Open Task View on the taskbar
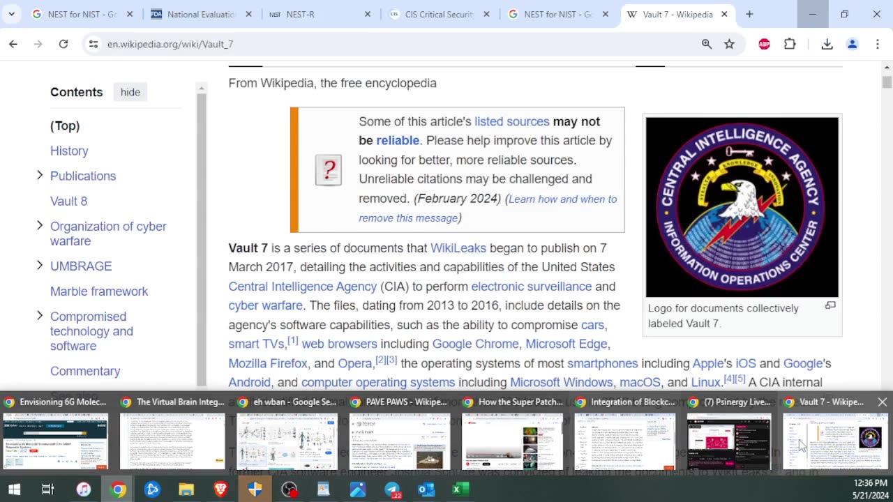Image resolution: width=893 pixels, height=502 pixels. (47, 489)
